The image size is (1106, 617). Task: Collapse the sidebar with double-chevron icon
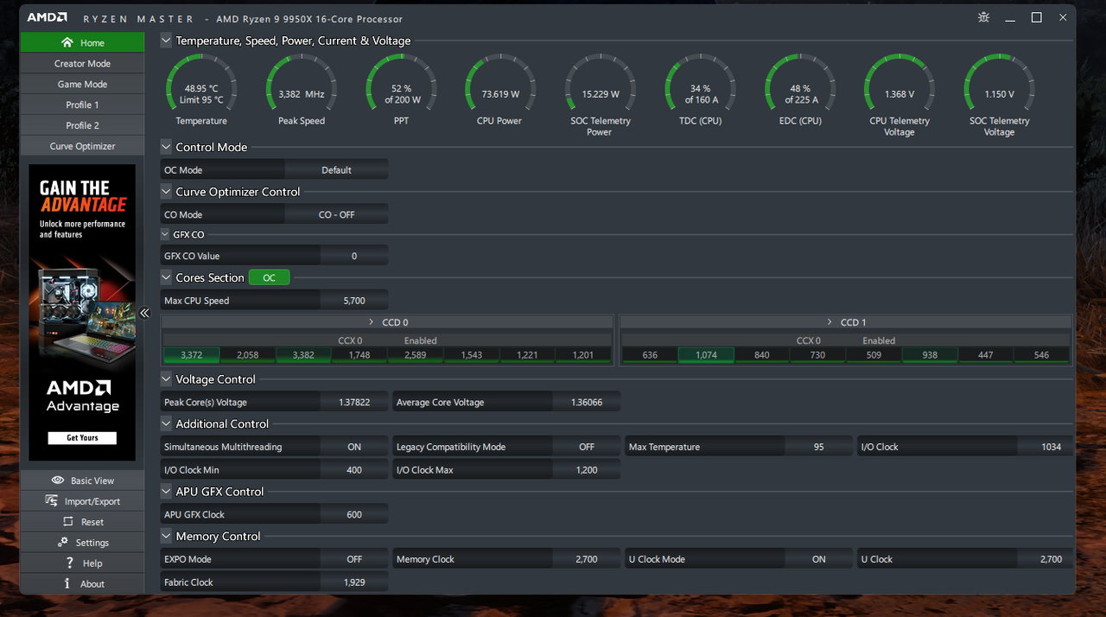[x=144, y=313]
